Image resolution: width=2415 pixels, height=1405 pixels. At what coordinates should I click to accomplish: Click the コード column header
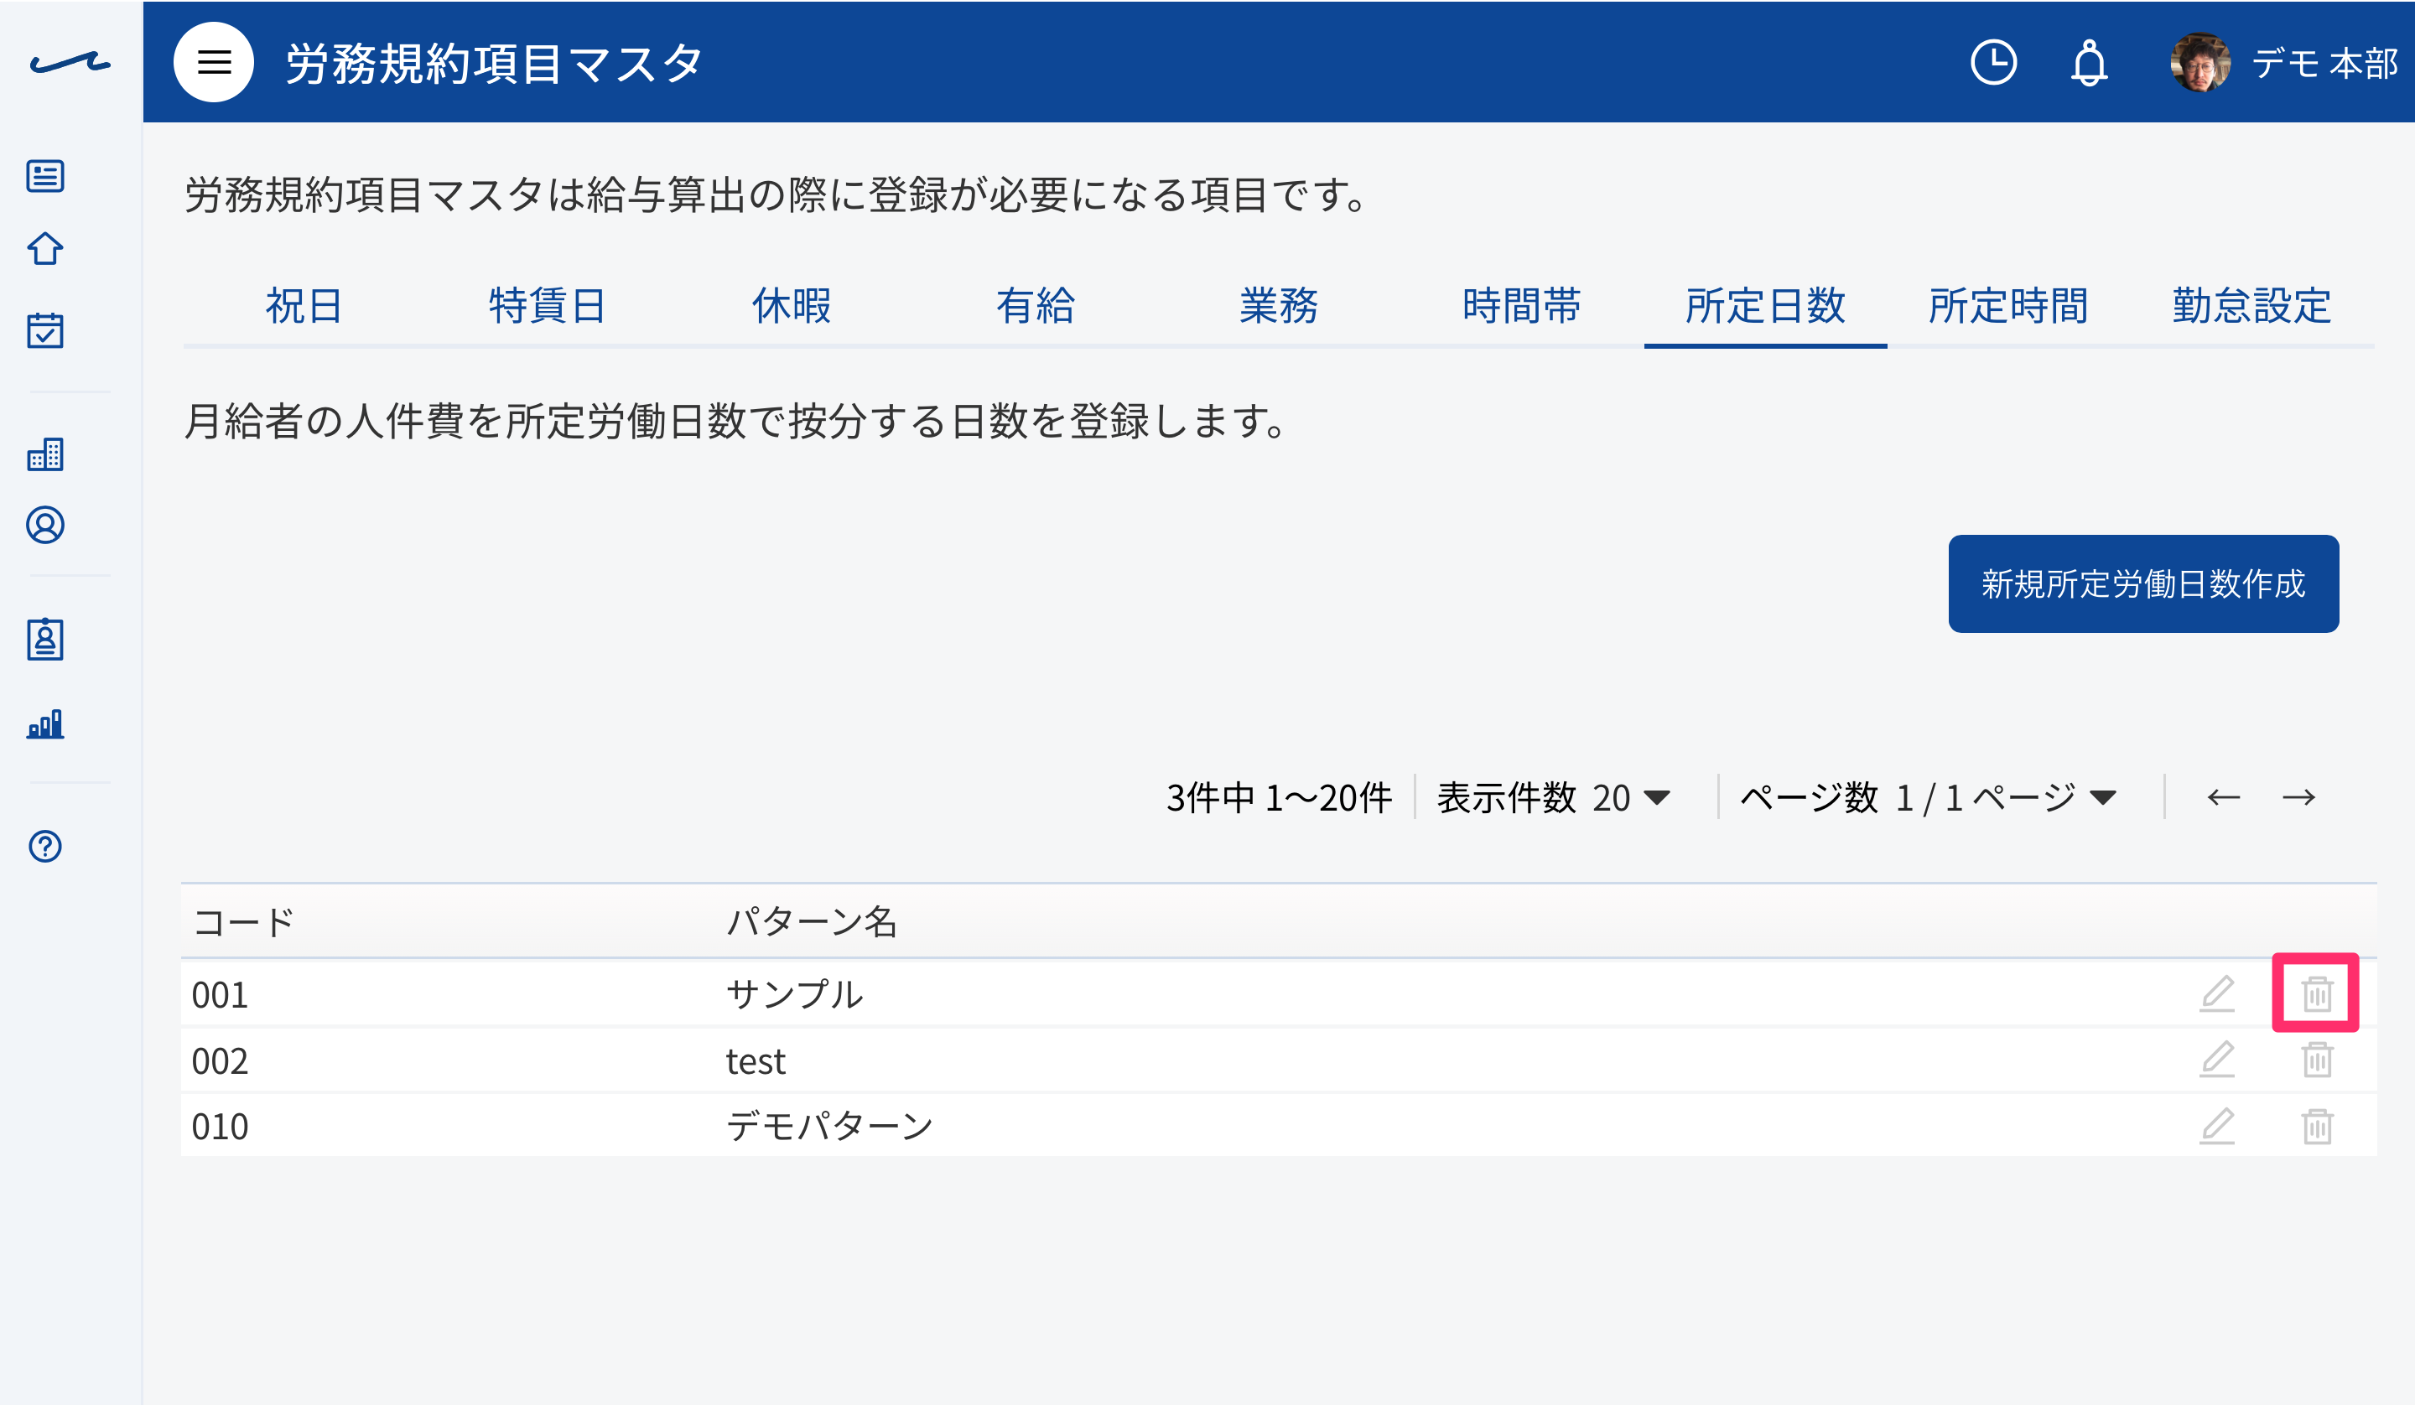click(243, 922)
